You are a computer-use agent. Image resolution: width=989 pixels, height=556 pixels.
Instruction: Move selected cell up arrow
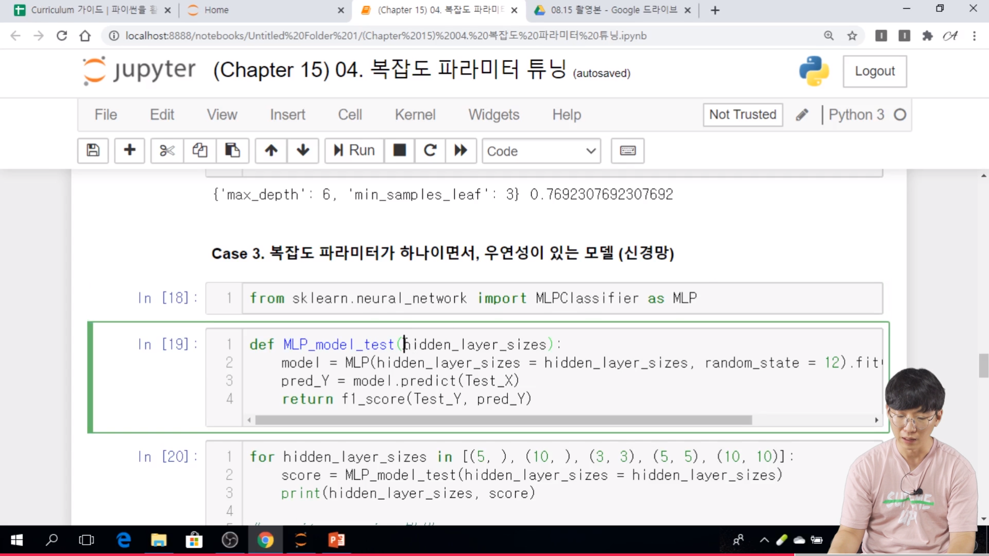(x=271, y=150)
